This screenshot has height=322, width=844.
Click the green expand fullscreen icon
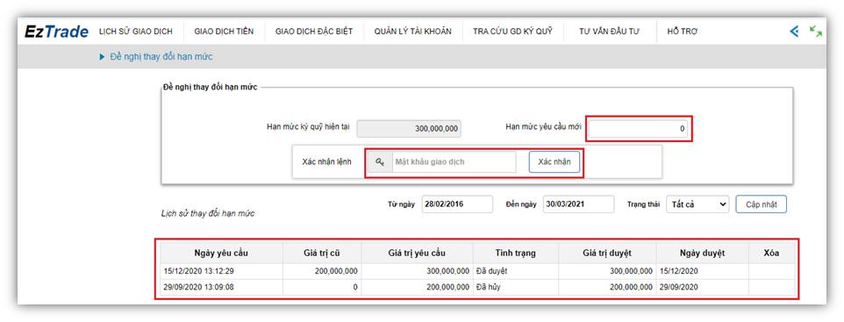[x=815, y=32]
